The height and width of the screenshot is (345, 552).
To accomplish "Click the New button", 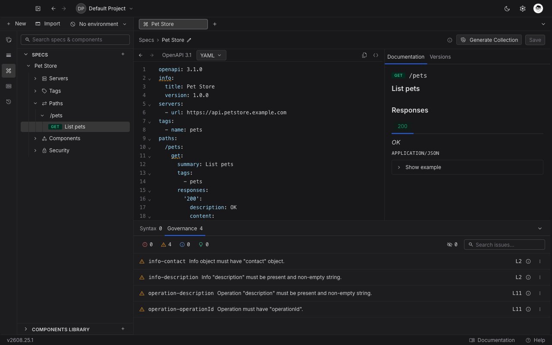I will [x=16, y=24].
